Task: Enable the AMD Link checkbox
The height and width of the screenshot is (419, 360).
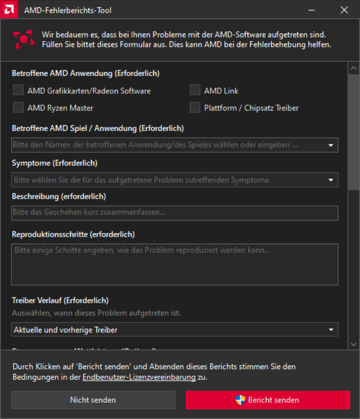Action: 195,90
